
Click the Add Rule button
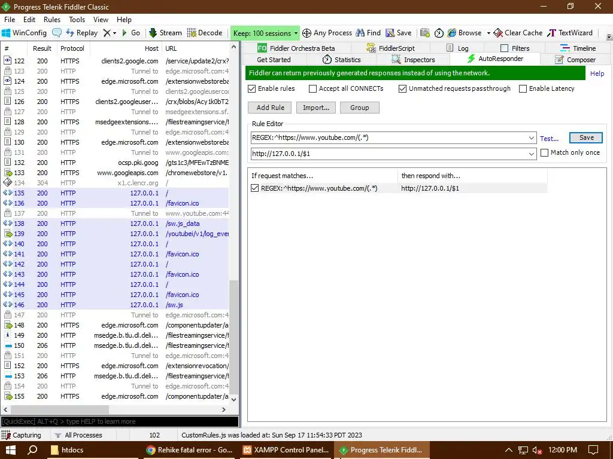click(270, 108)
